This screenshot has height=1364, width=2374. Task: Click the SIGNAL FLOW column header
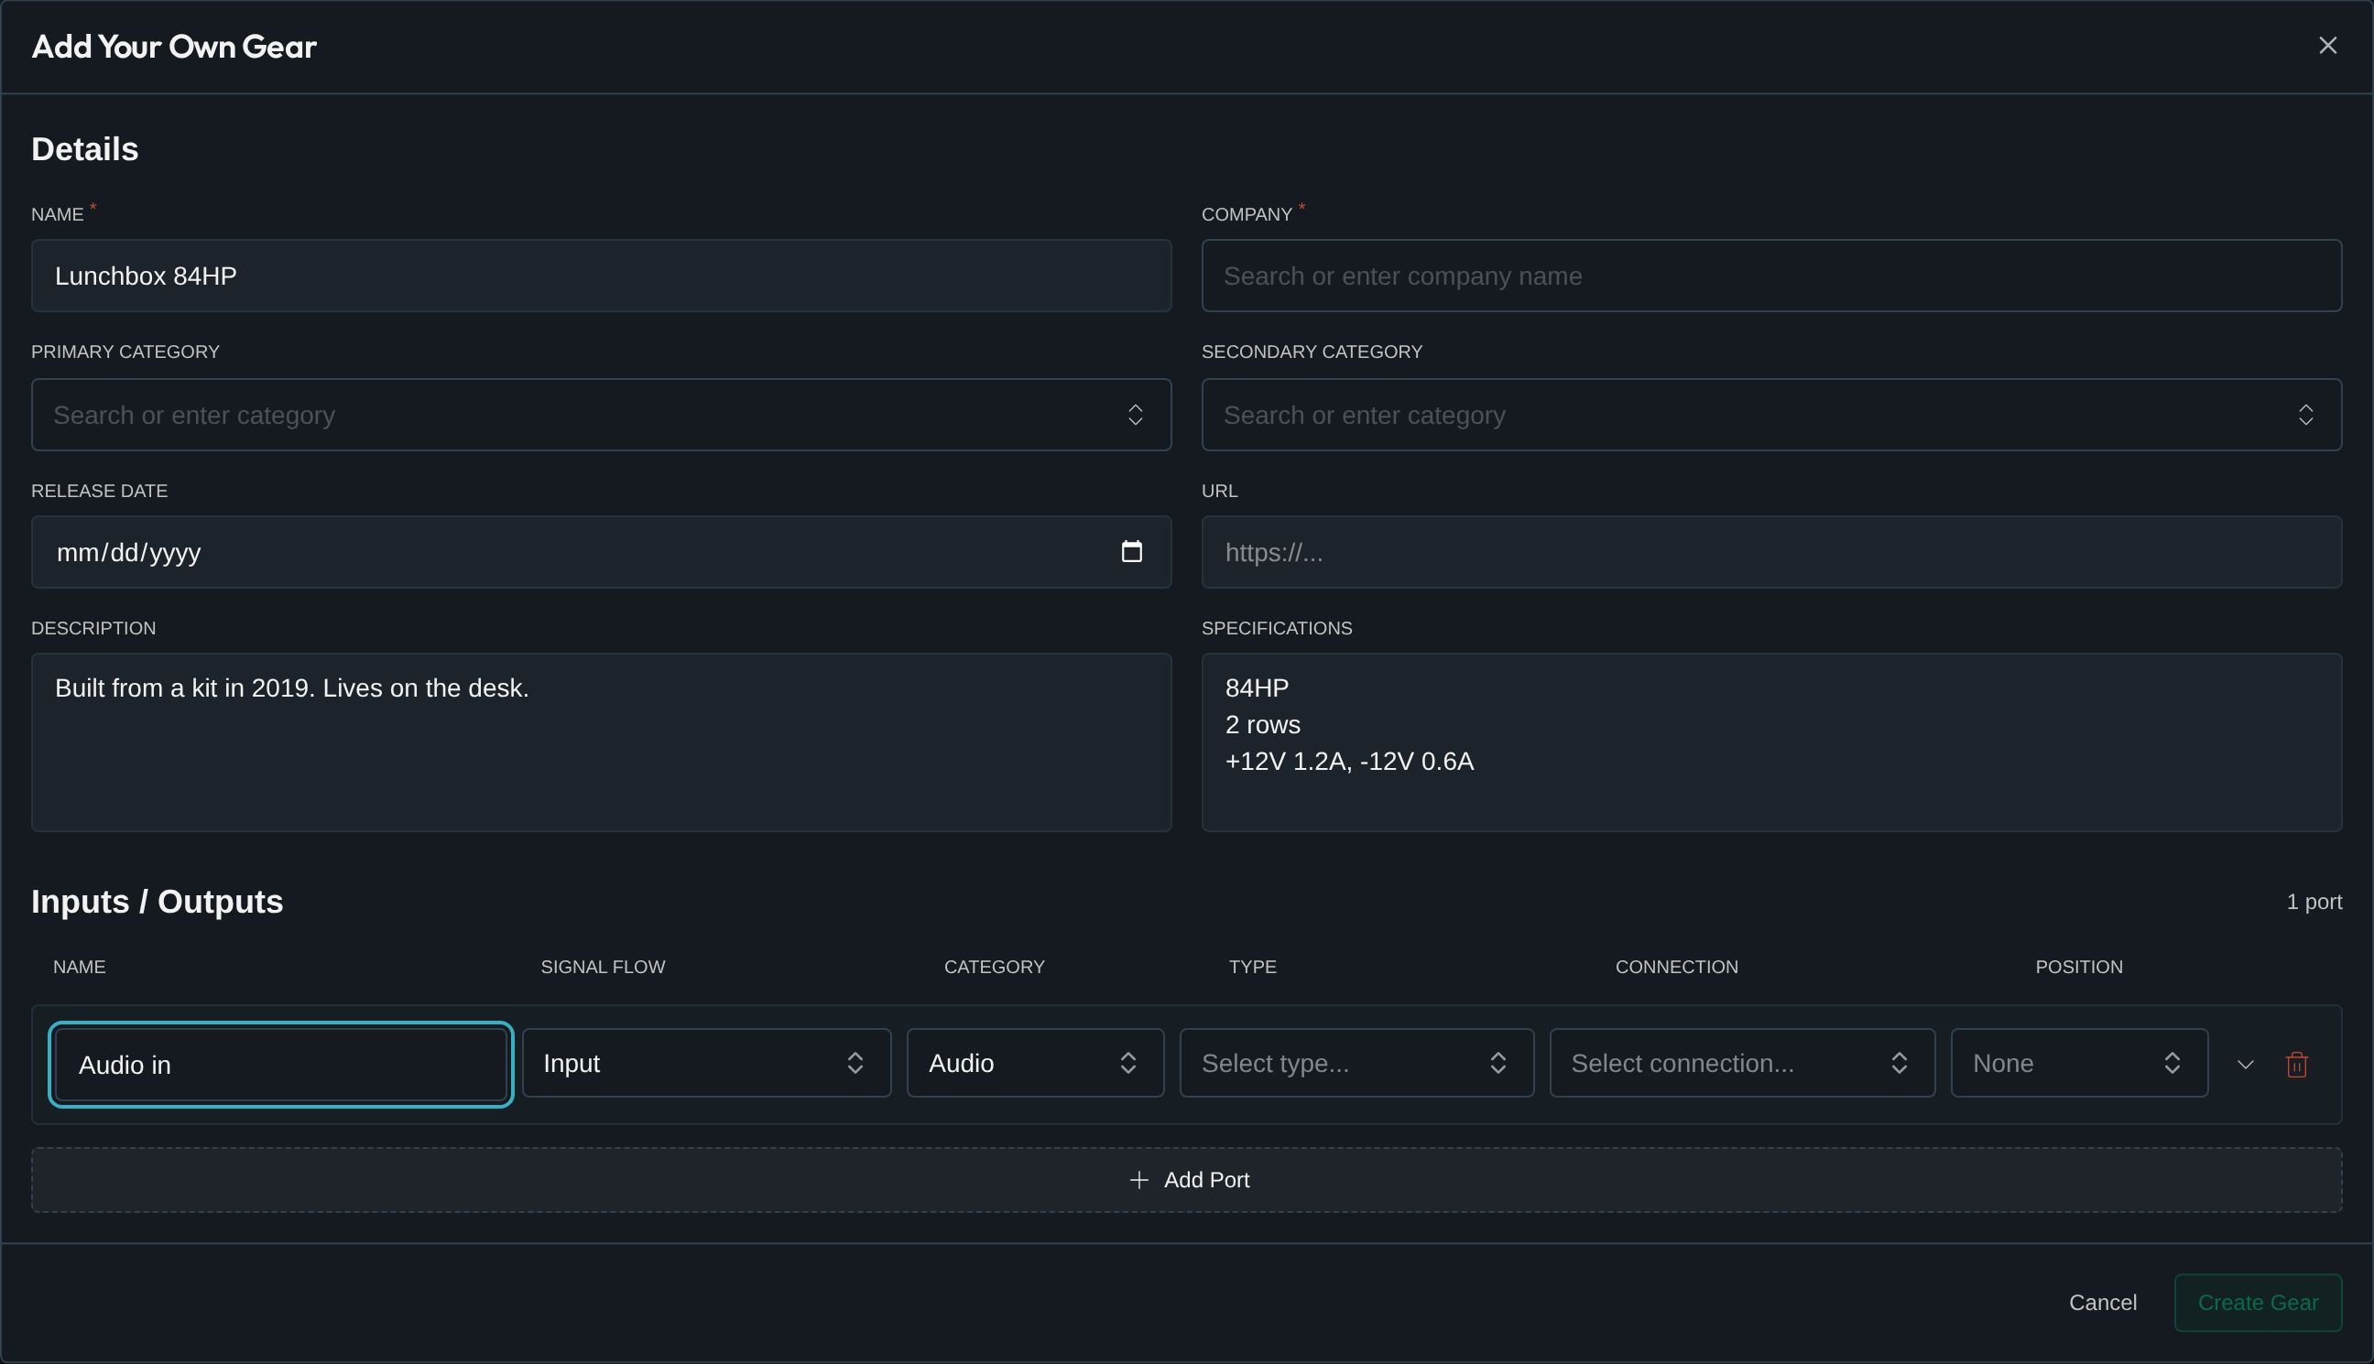603,967
